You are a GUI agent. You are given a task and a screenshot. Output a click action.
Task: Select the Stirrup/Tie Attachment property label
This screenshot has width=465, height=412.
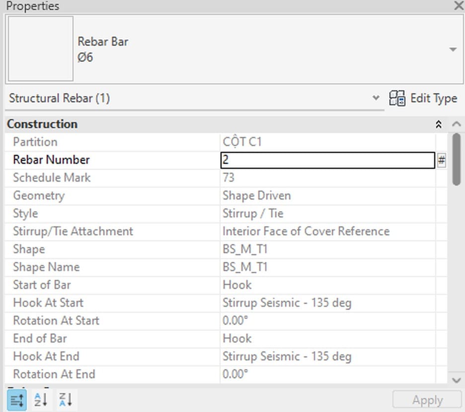coord(73,231)
